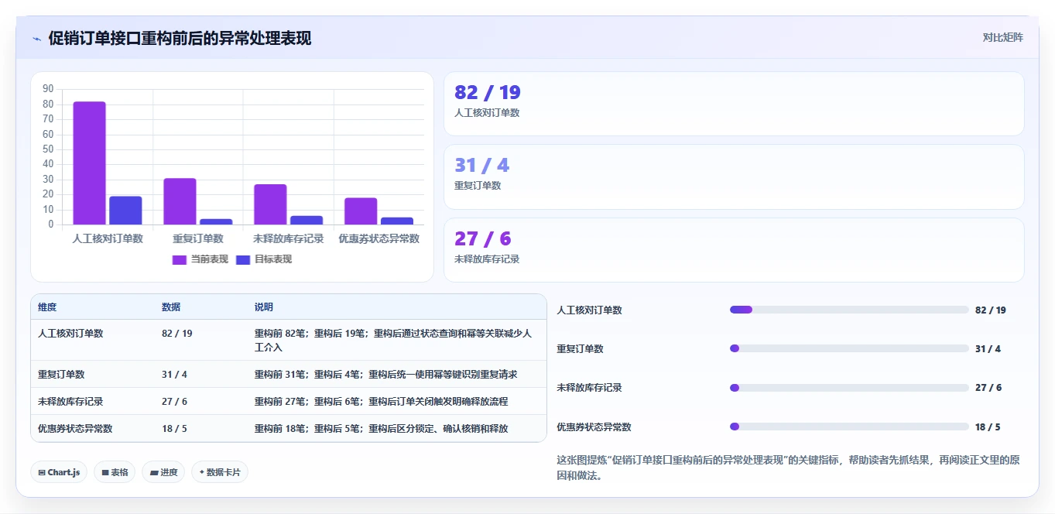Image resolution: width=1055 pixels, height=514 pixels.
Task: Click the Chart.js tag chip
Action: pos(59,472)
